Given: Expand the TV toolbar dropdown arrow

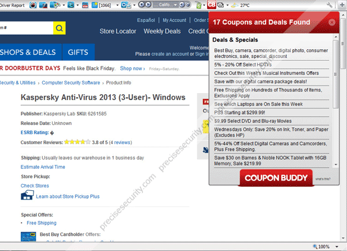Looking at the screenshot, I should [x=134, y=5].
